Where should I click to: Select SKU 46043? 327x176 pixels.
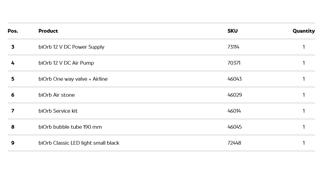(234, 79)
